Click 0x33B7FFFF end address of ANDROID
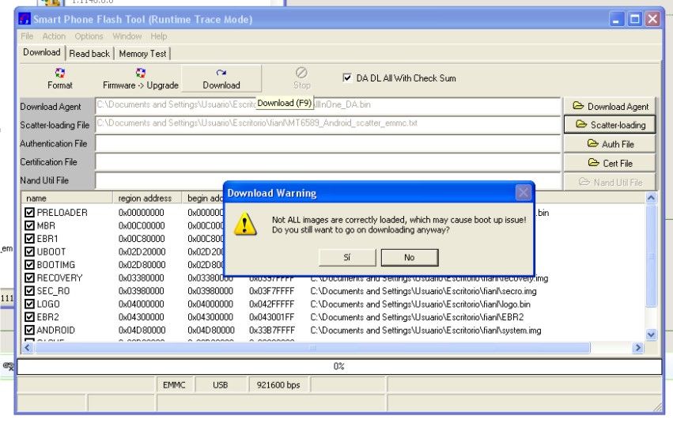 click(272, 330)
